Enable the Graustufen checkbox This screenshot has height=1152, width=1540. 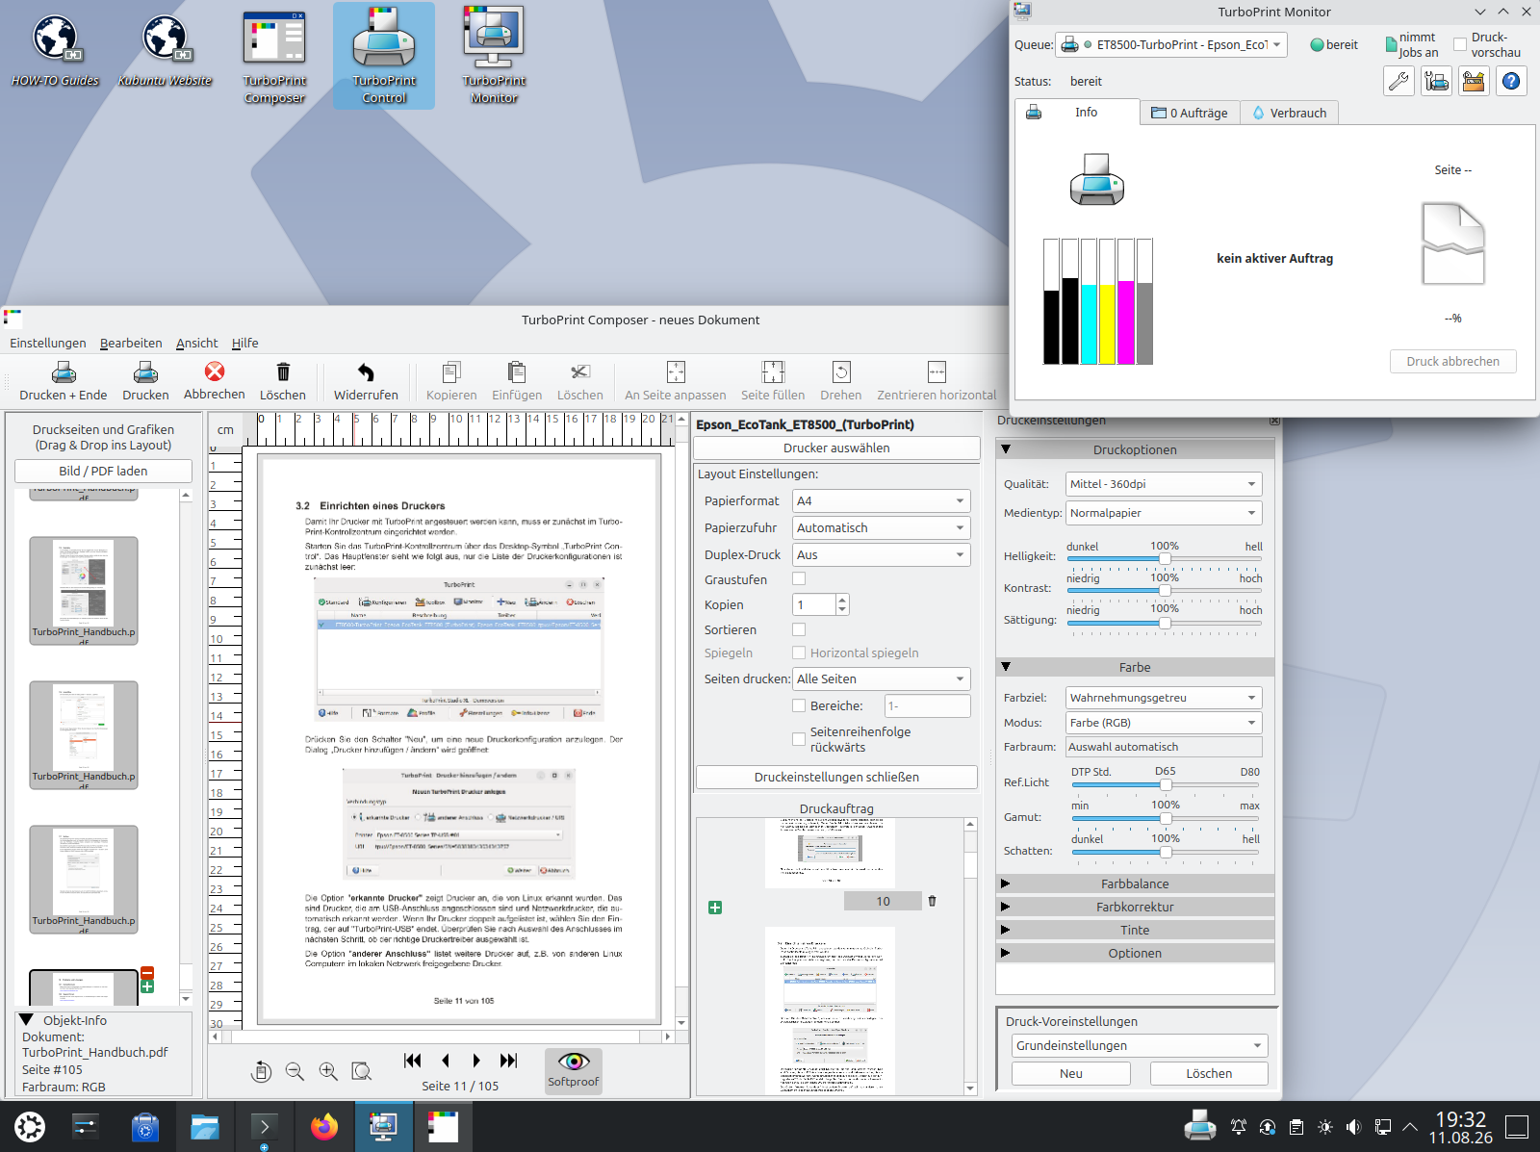[799, 579]
